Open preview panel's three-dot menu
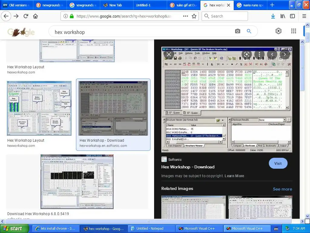The width and height of the screenshot is (310, 233). coord(259,54)
